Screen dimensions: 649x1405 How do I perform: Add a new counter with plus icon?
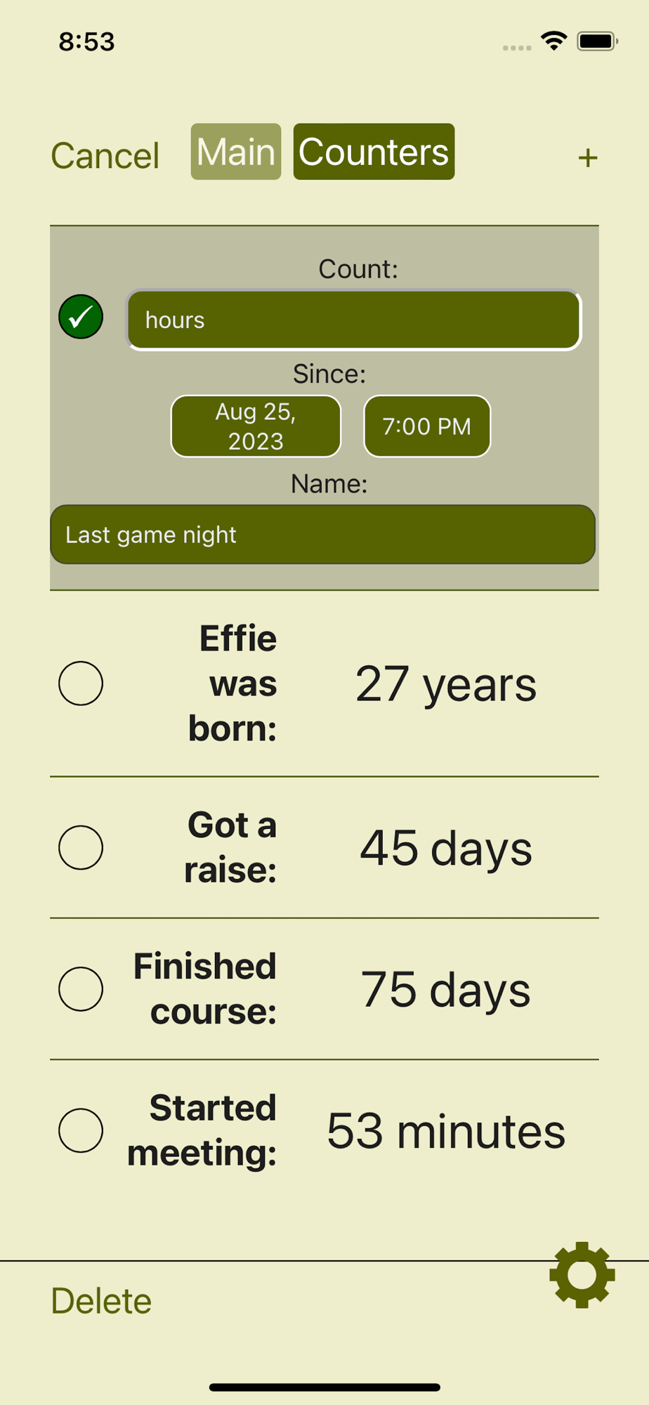588,158
